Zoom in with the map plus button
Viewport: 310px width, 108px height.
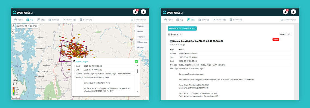tap(13, 25)
